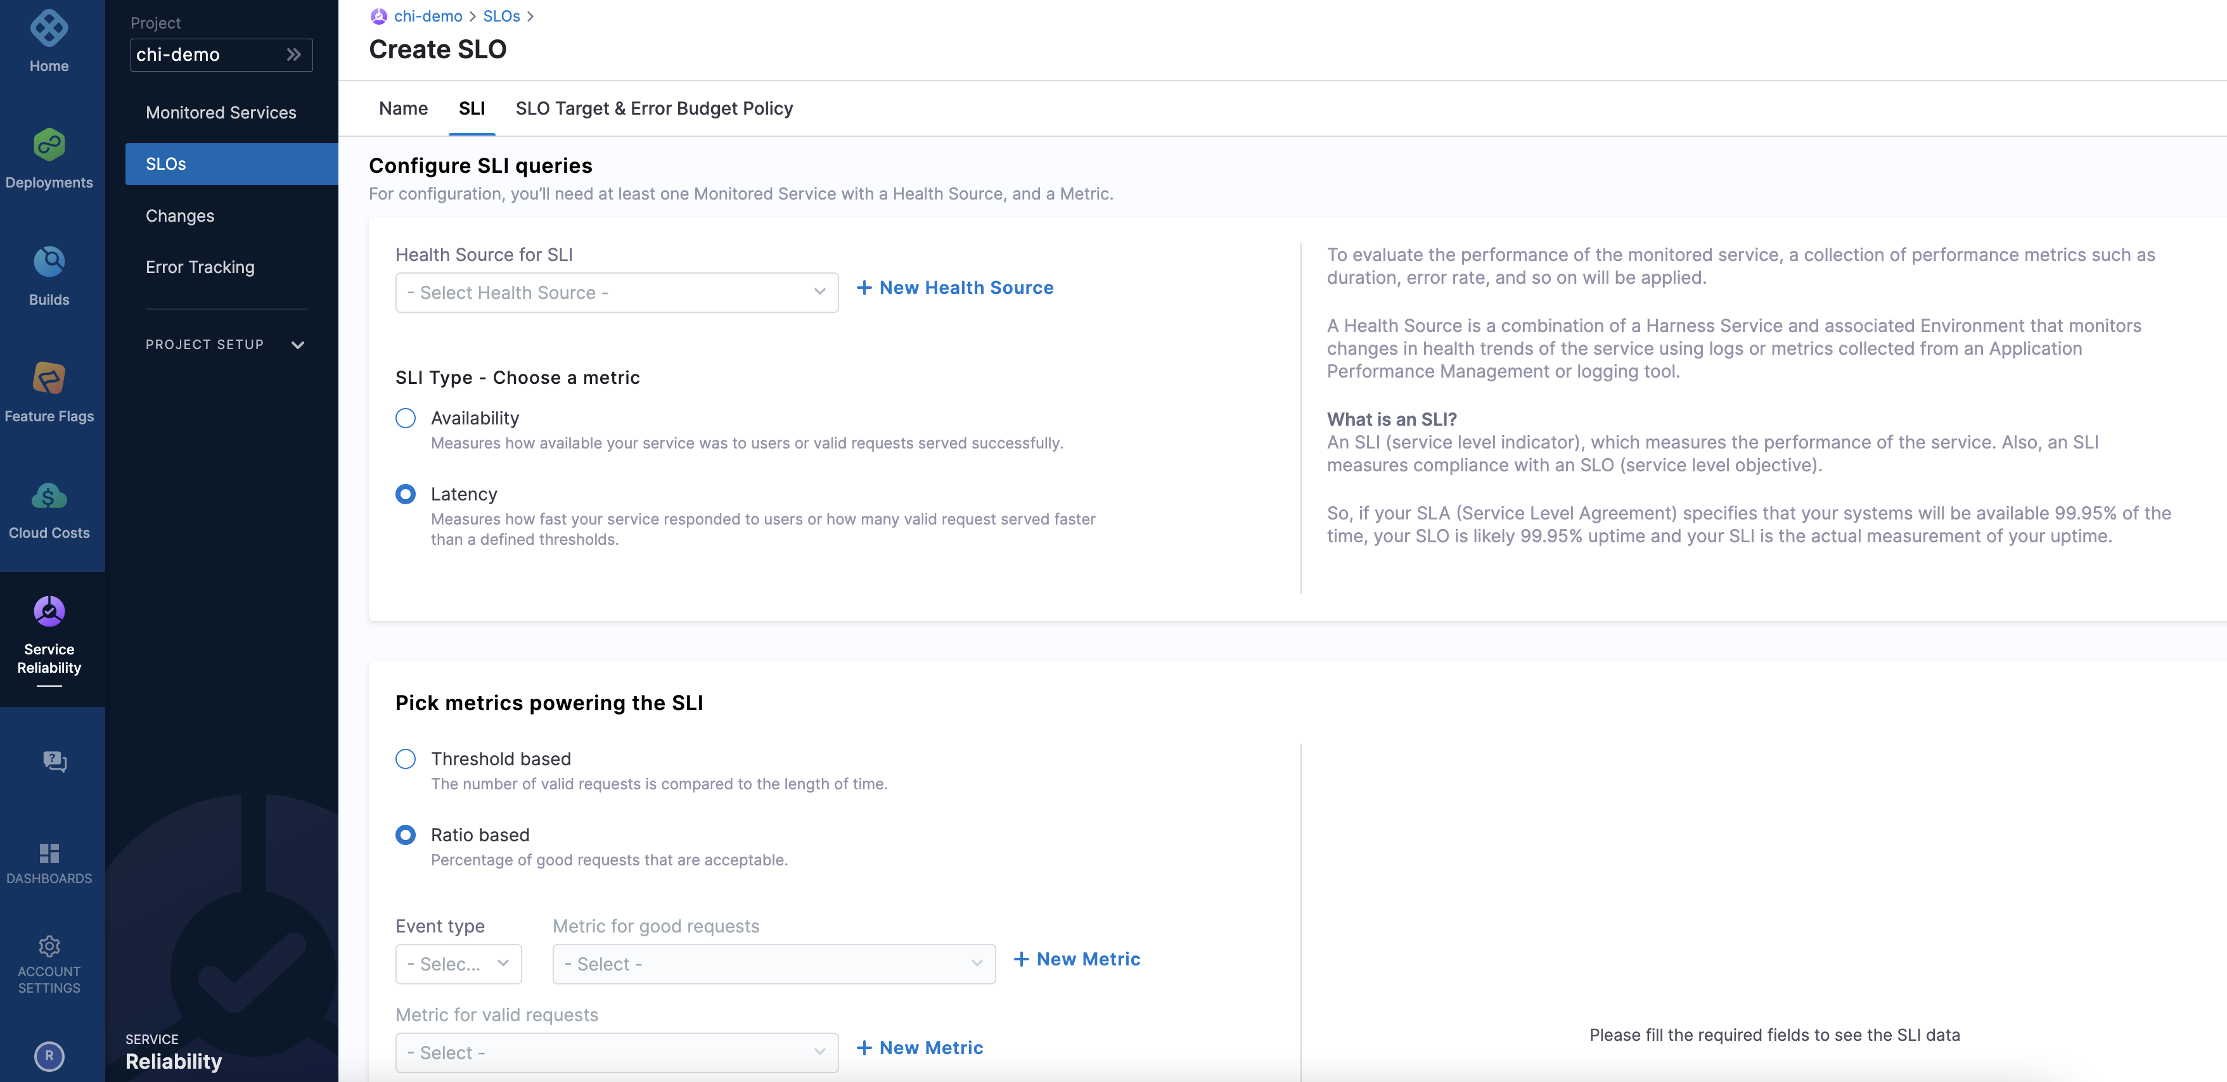The image size is (2227, 1082).
Task: Open Metric for valid requests dropdown
Action: click(x=617, y=1053)
